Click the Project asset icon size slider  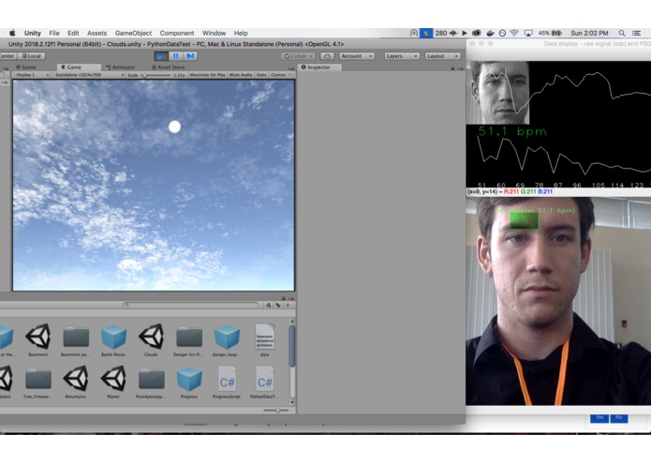point(277,411)
